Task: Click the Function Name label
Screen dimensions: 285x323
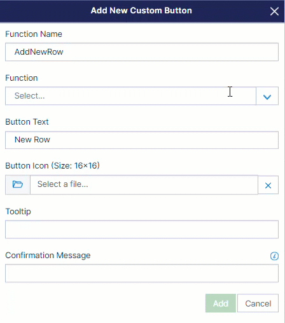Action: point(34,34)
